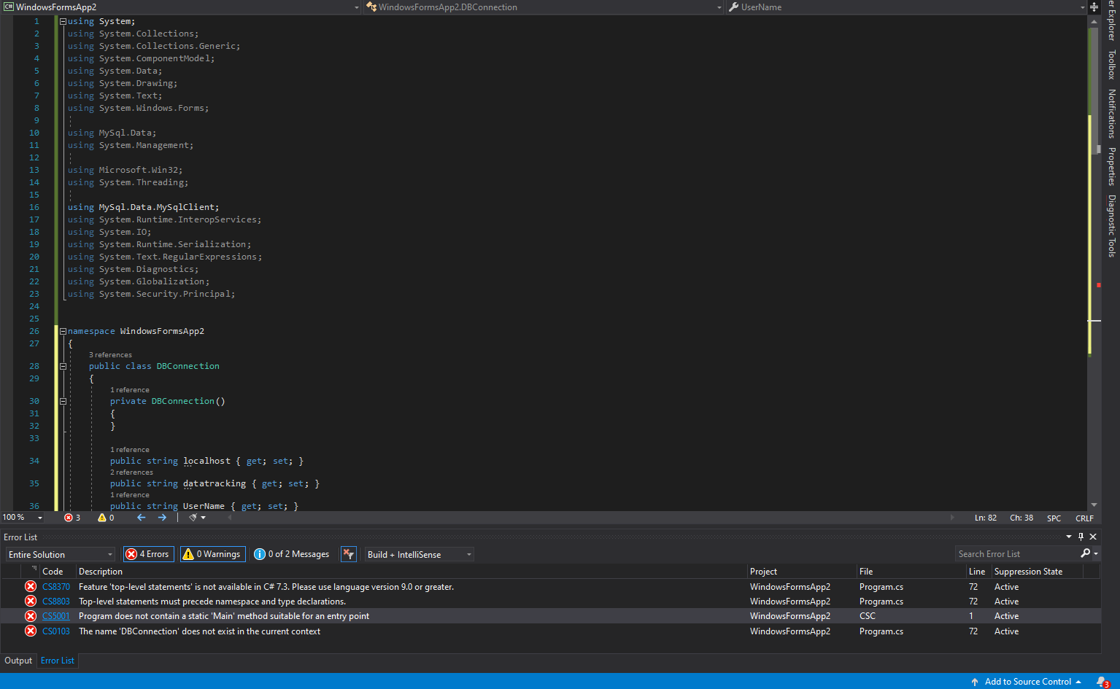1120x689 pixels.
Task: Collapse the WindowsFormsApp2 namespace region
Action: point(63,330)
